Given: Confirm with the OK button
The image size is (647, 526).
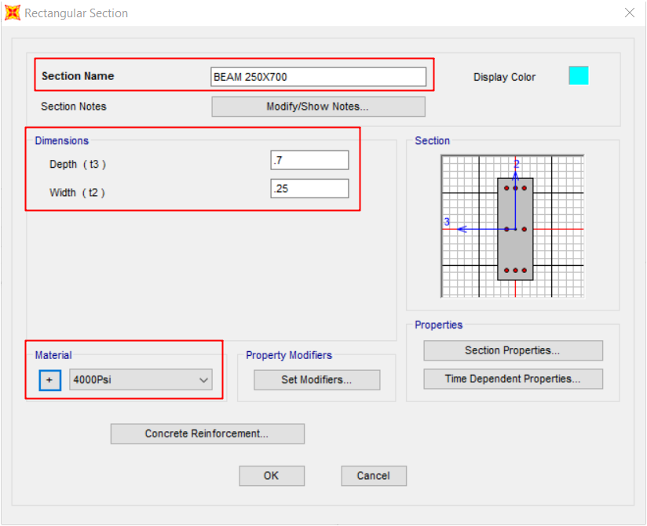Looking at the screenshot, I should click(x=272, y=476).
